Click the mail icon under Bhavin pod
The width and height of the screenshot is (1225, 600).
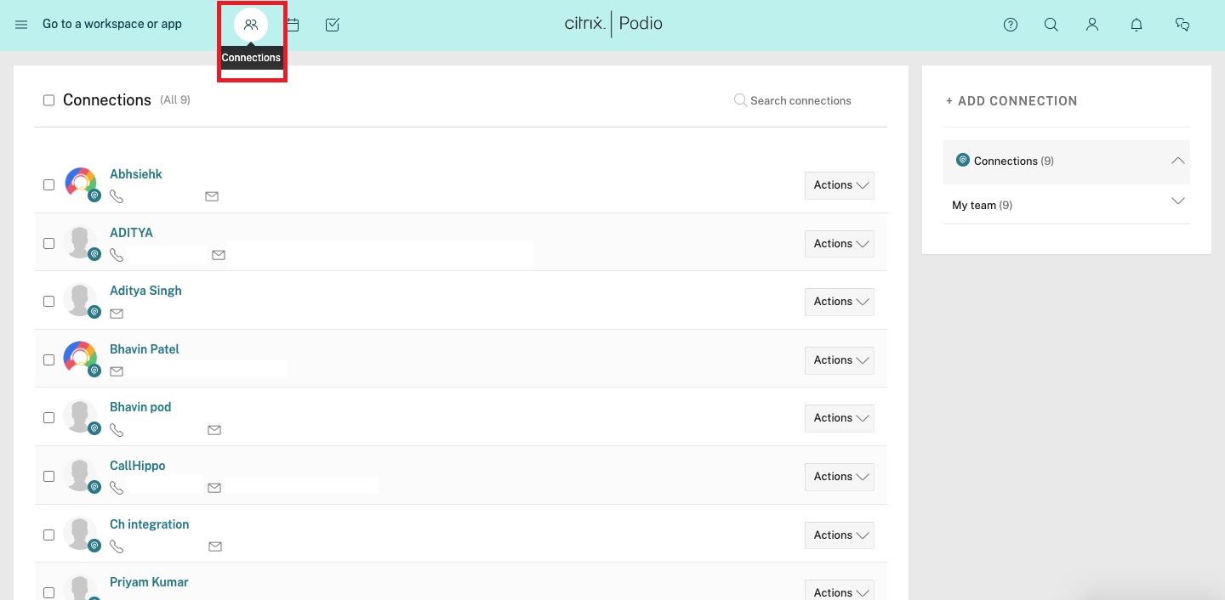click(x=214, y=430)
